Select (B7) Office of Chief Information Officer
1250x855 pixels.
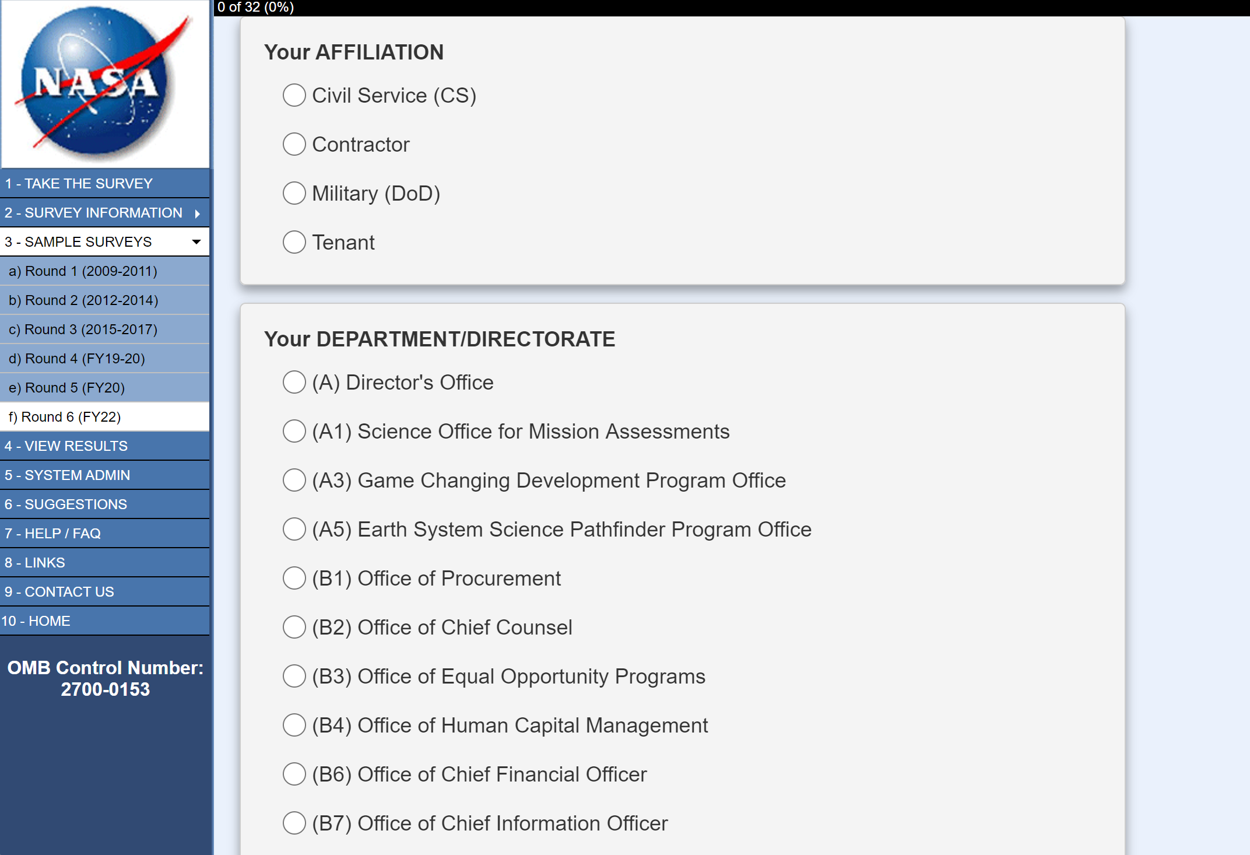[294, 824]
